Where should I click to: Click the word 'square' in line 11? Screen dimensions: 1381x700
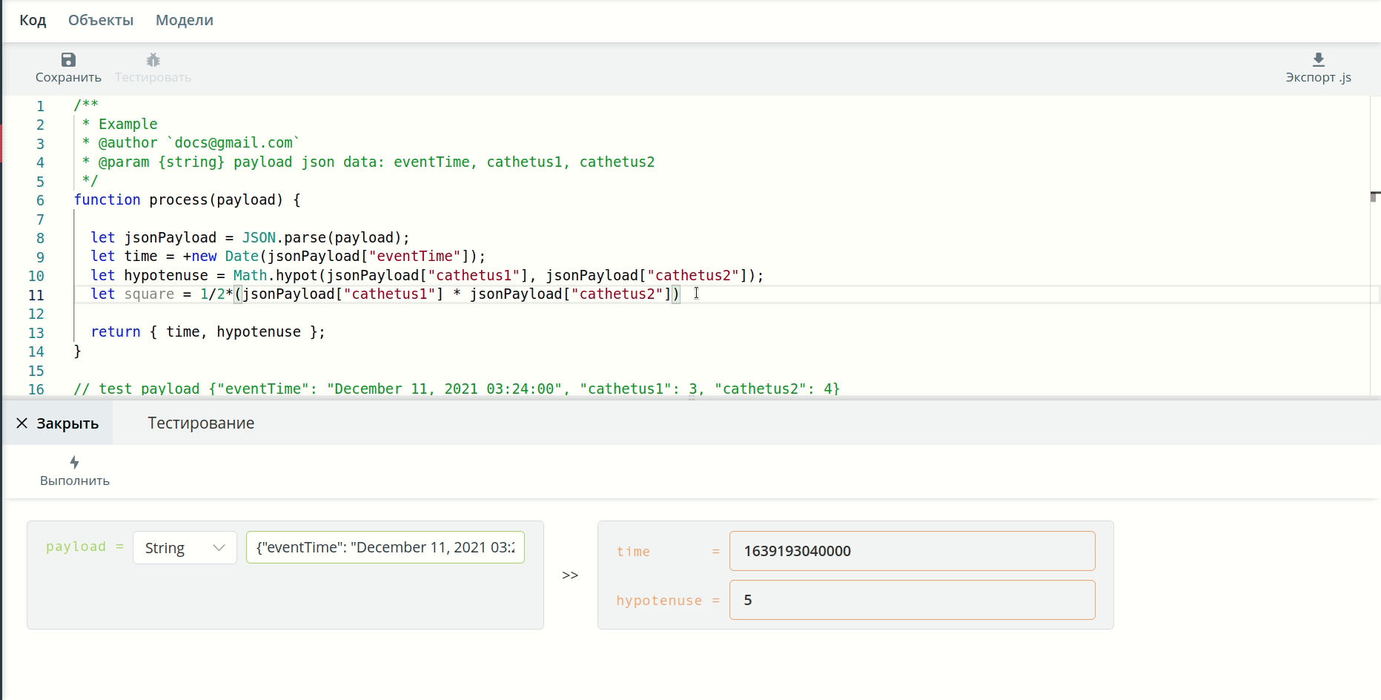(x=149, y=294)
